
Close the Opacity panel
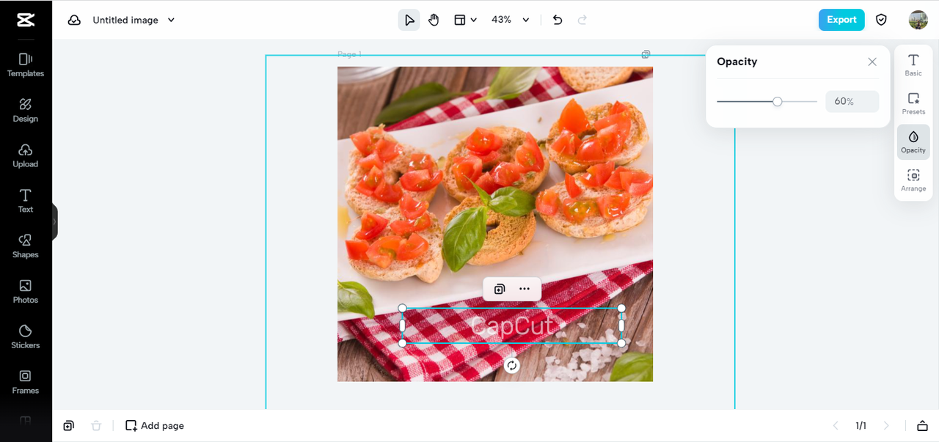pos(872,62)
